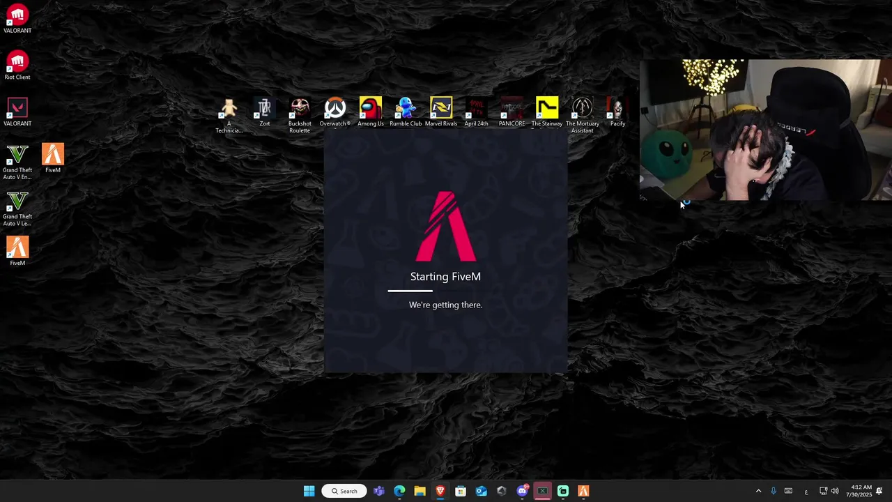Open the volume control in the tray
The height and width of the screenshot is (502, 892).
point(835,491)
